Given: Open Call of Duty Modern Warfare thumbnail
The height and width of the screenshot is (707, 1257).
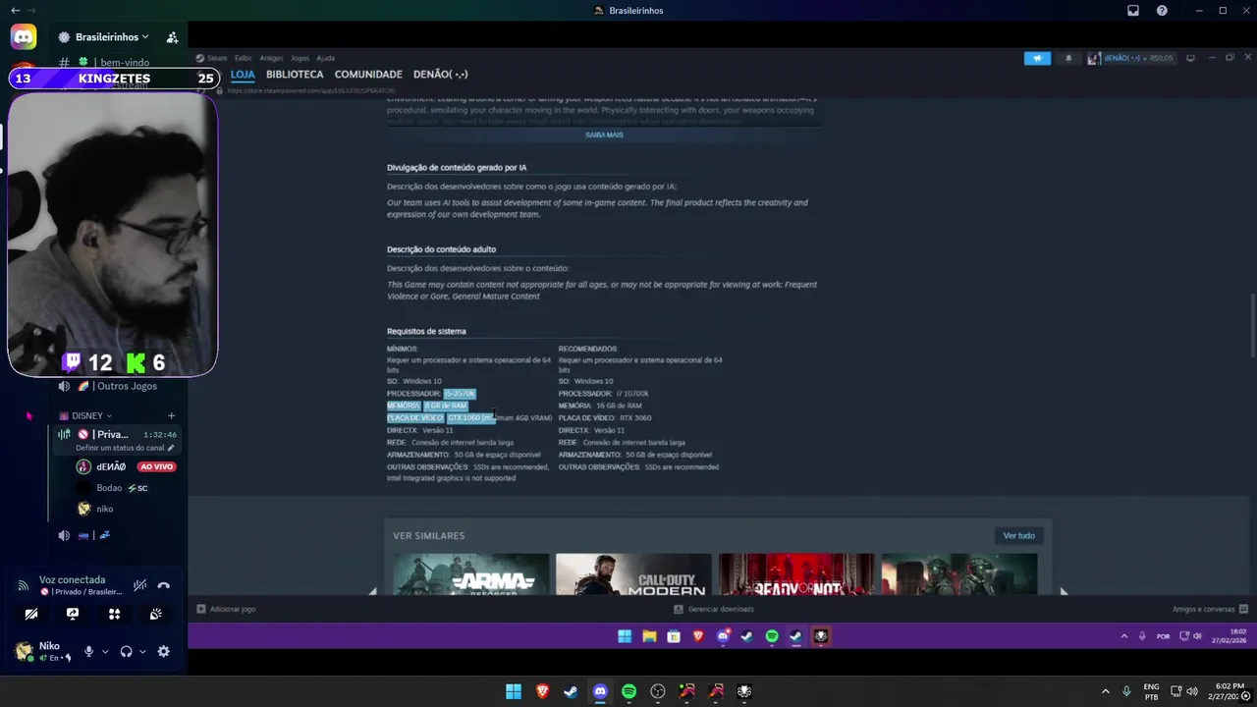Looking at the screenshot, I should [633, 574].
